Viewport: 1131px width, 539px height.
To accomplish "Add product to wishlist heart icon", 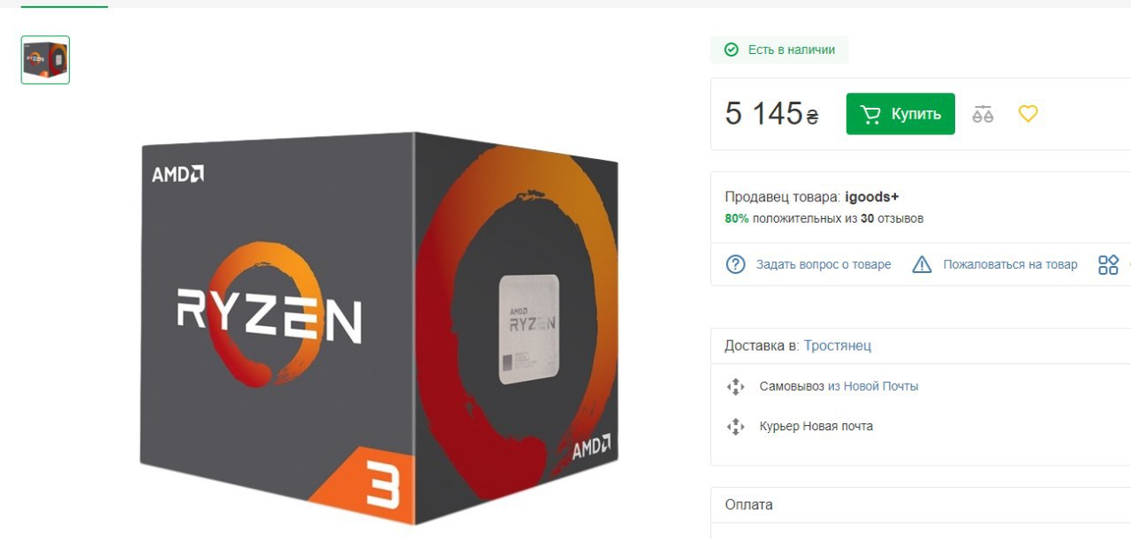I will coord(1028,114).
